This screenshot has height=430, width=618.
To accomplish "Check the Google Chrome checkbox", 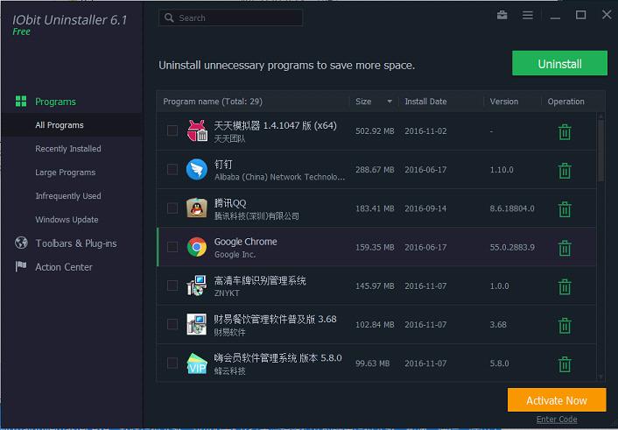I will point(172,247).
